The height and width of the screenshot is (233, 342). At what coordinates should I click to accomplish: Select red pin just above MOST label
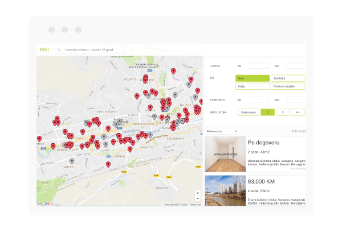point(39,139)
